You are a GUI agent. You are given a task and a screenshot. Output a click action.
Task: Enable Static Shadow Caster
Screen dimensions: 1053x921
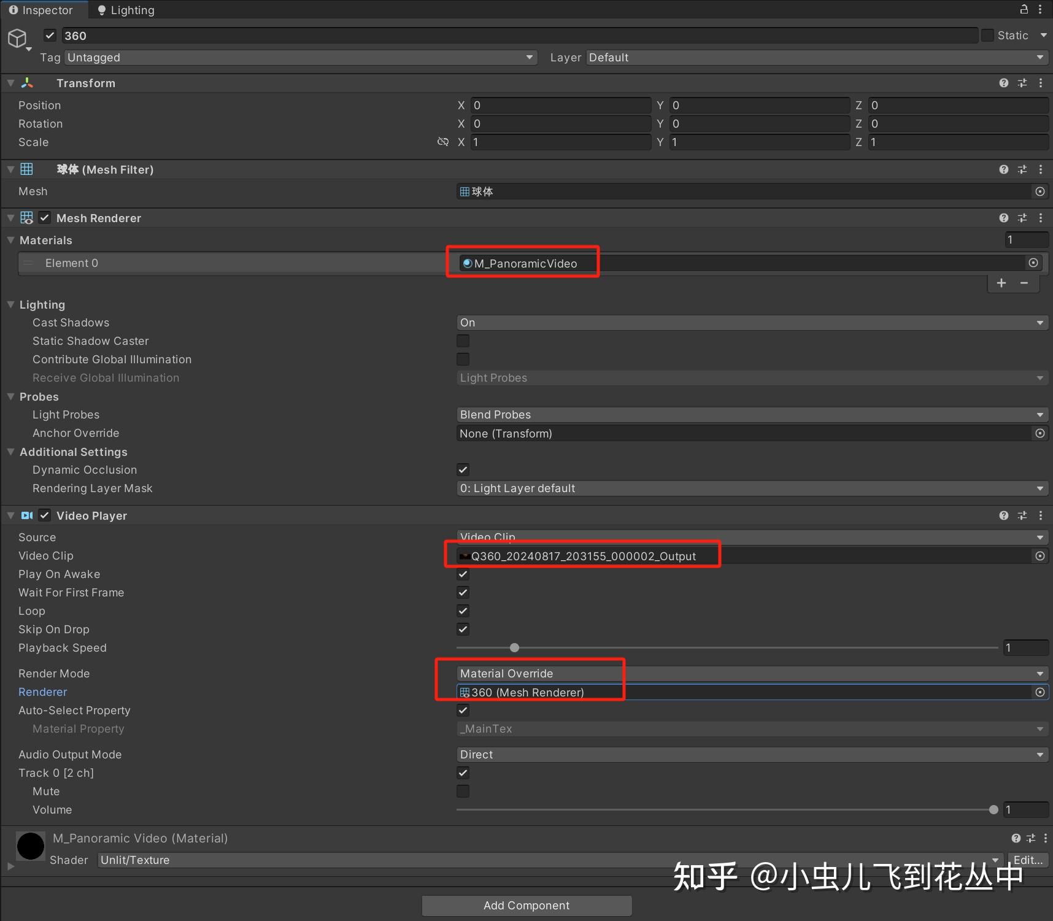(463, 341)
